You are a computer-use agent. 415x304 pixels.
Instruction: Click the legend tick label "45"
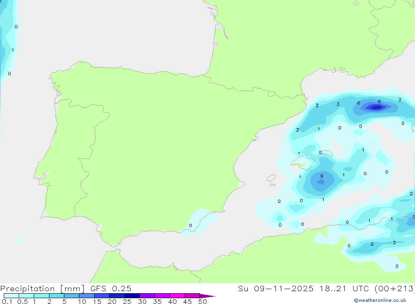pyautogui.click(x=188, y=302)
